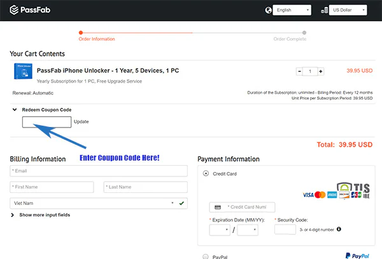Open the expiration year dropdown
Viewport: 382px width, 259px height.
(248, 230)
